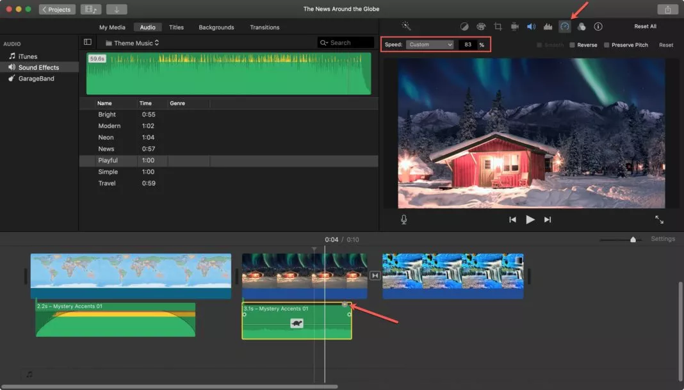Open the video stabilization camera icon

coord(514,27)
